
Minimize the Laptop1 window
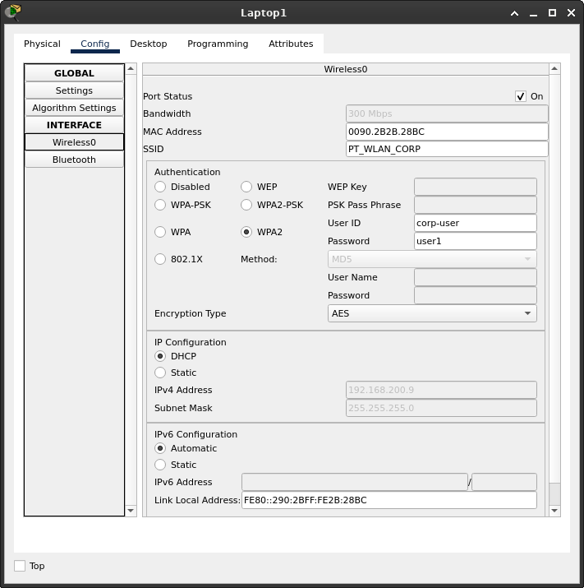[534, 13]
